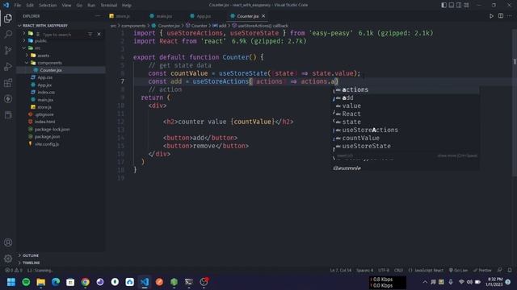The width and height of the screenshot is (517, 290).
Task: Show hidden system tray icons chevron
Action: tap(425, 282)
